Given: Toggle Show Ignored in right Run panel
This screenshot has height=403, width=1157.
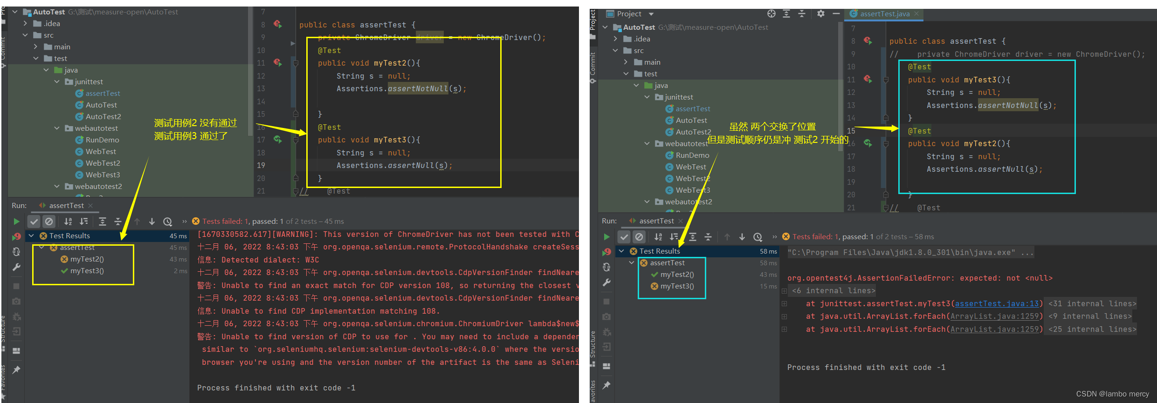Looking at the screenshot, I should pyautogui.click(x=639, y=237).
